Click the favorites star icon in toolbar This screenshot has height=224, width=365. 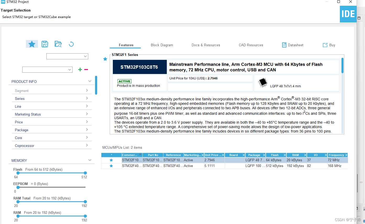click(x=32, y=44)
